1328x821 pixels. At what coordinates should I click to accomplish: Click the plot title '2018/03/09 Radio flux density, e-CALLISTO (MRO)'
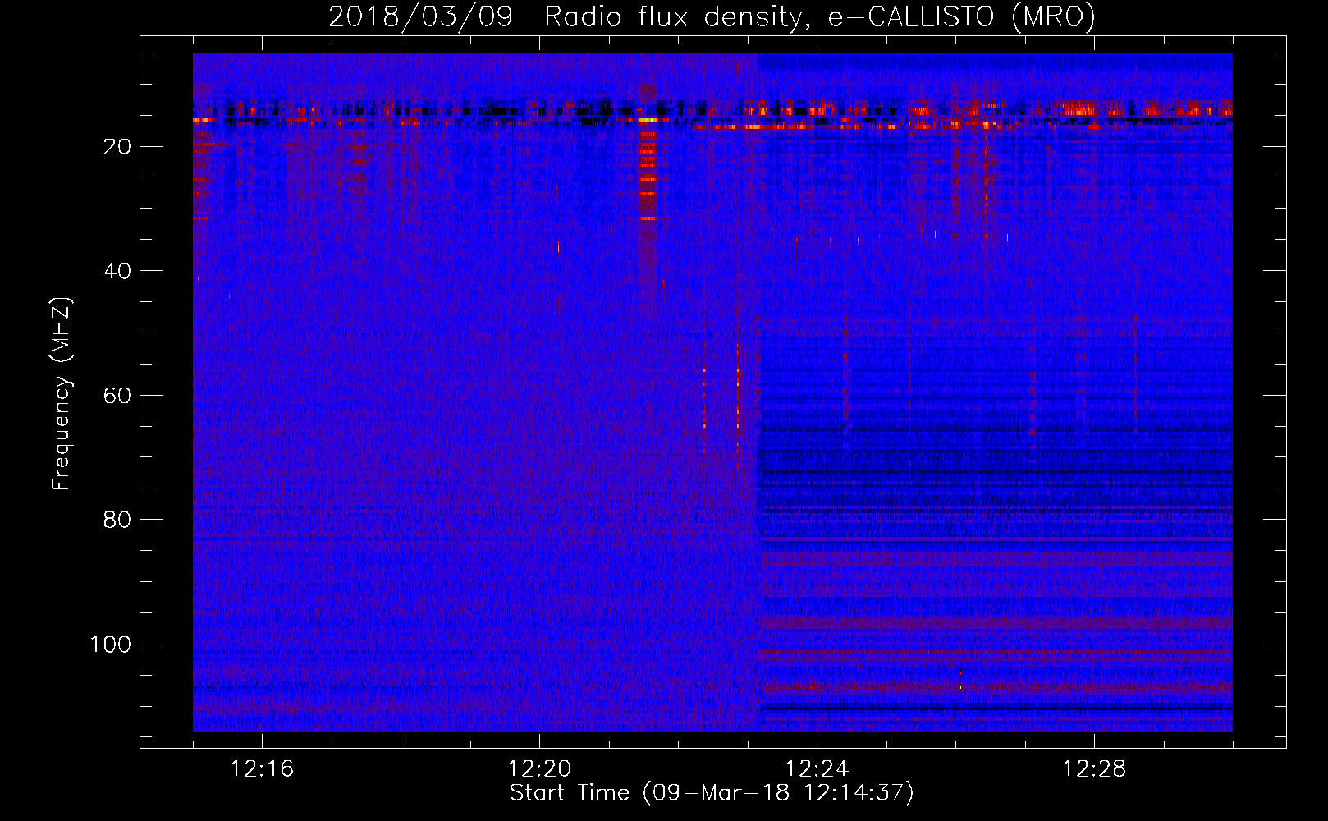coord(712,17)
